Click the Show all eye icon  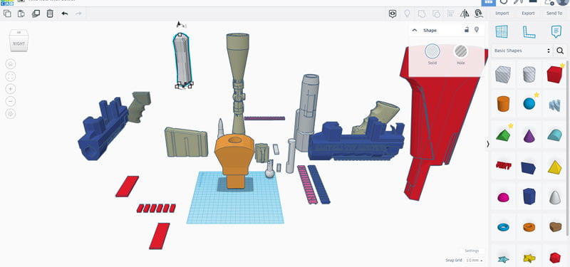393,14
